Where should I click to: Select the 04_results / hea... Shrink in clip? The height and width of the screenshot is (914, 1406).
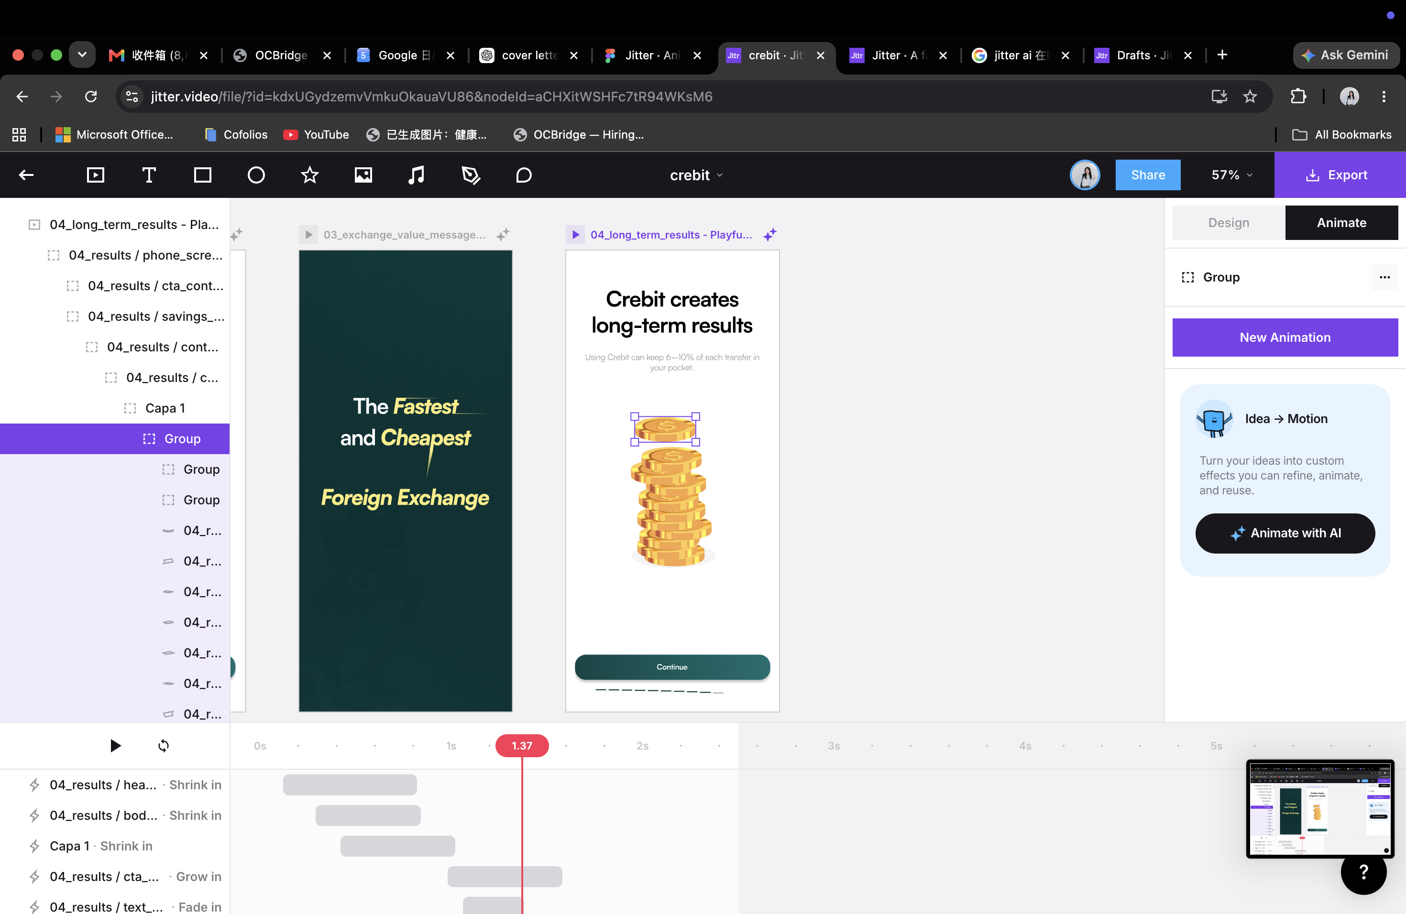click(350, 785)
